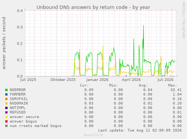Click the 'answer packets / second' axis title

4,43
